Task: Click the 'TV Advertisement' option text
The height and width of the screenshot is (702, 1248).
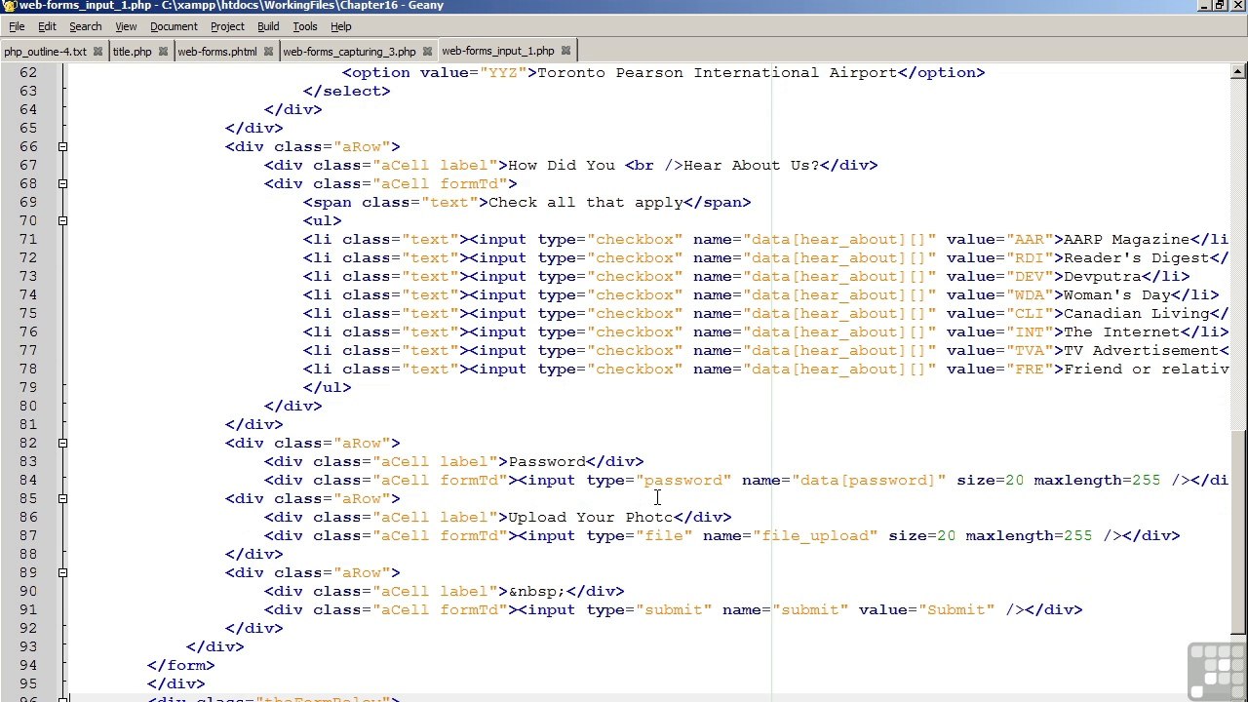Action: (x=1141, y=351)
